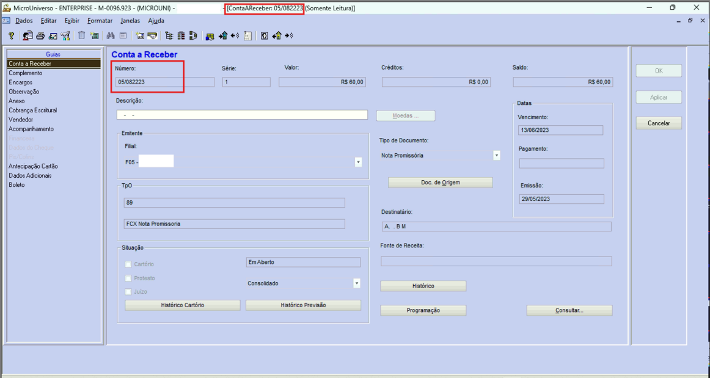The width and height of the screenshot is (710, 378).
Task: Click the trash can delete icon
Action: [x=81, y=35]
